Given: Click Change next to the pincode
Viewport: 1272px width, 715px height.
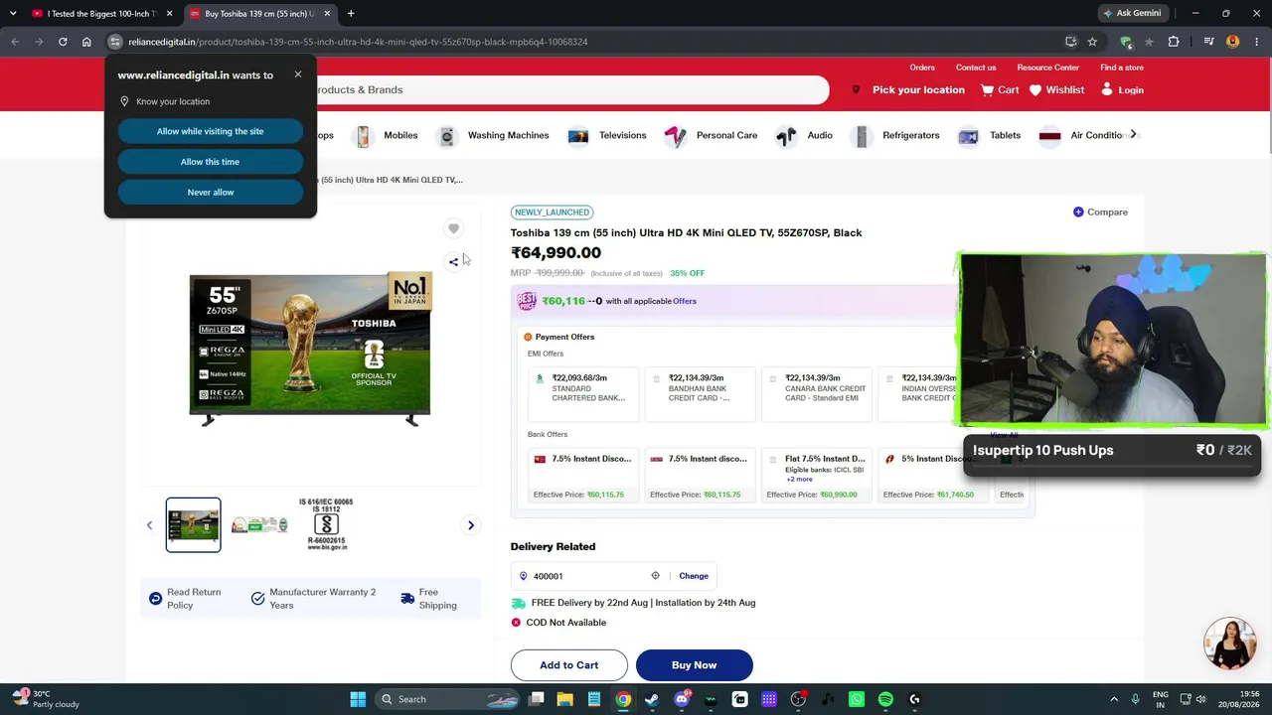Looking at the screenshot, I should pos(694,576).
